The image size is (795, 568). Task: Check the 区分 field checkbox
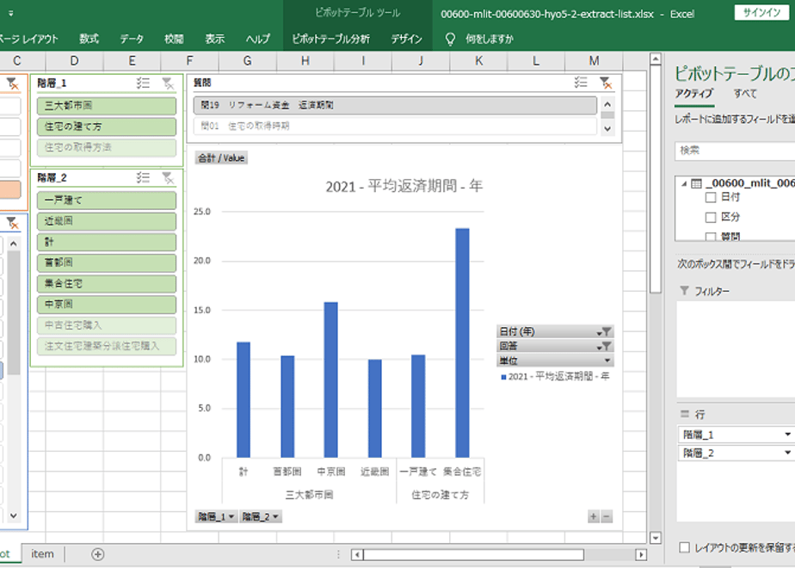711,217
